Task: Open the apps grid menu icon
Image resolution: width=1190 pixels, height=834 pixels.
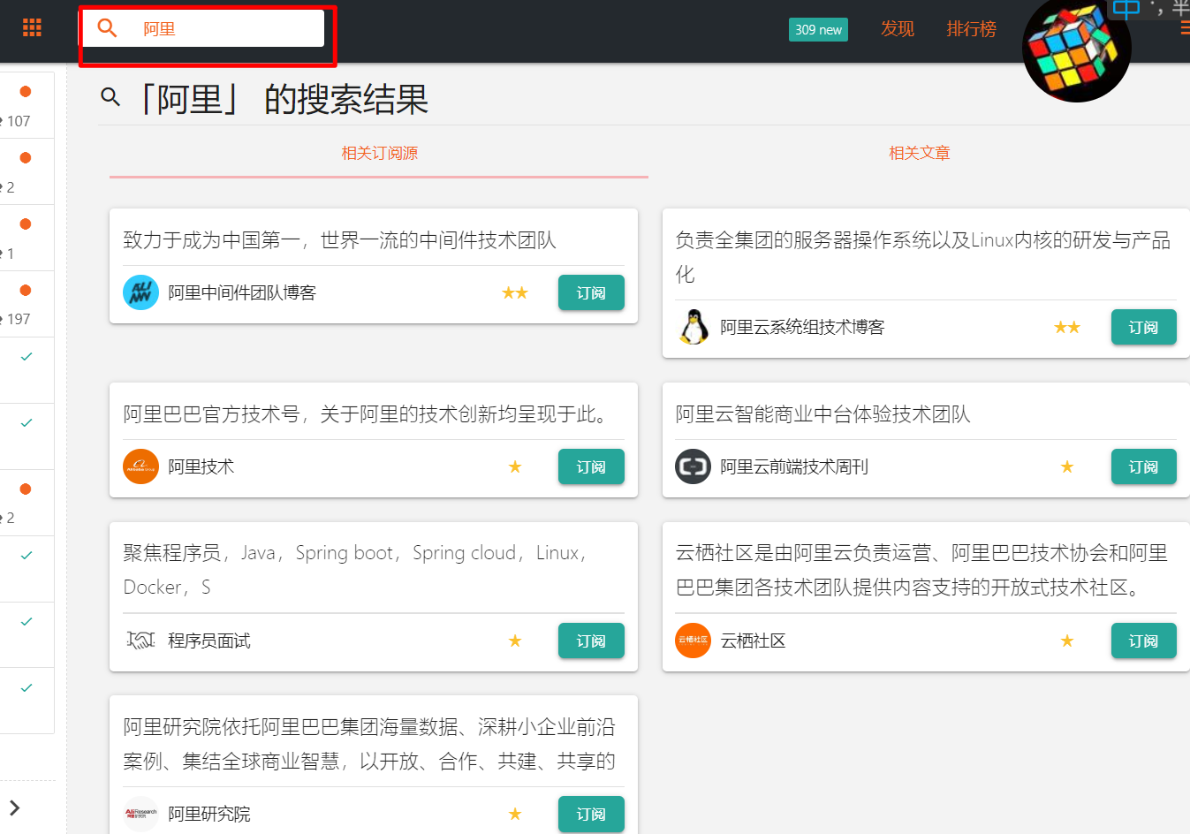Action: tap(33, 28)
